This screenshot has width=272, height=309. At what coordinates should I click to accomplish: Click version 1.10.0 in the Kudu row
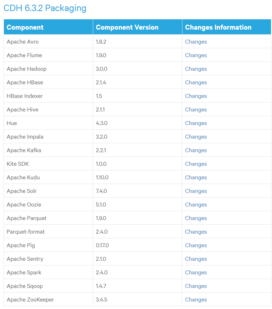102,178
